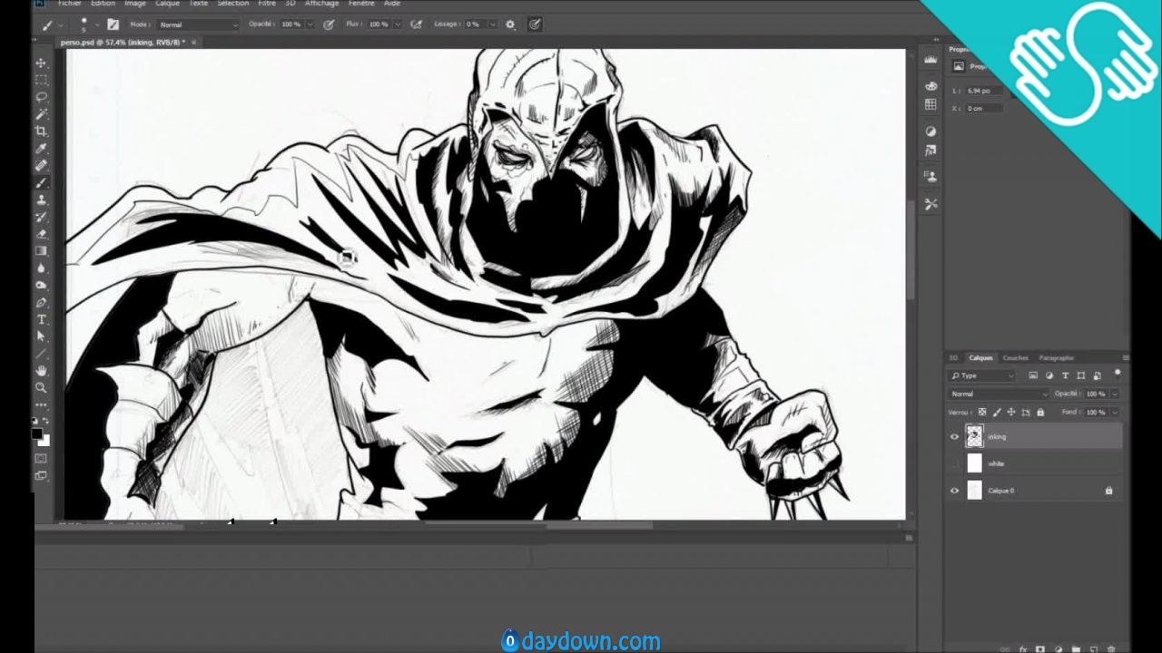Select the Path Selection tool
The height and width of the screenshot is (653, 1162).
click(x=41, y=336)
